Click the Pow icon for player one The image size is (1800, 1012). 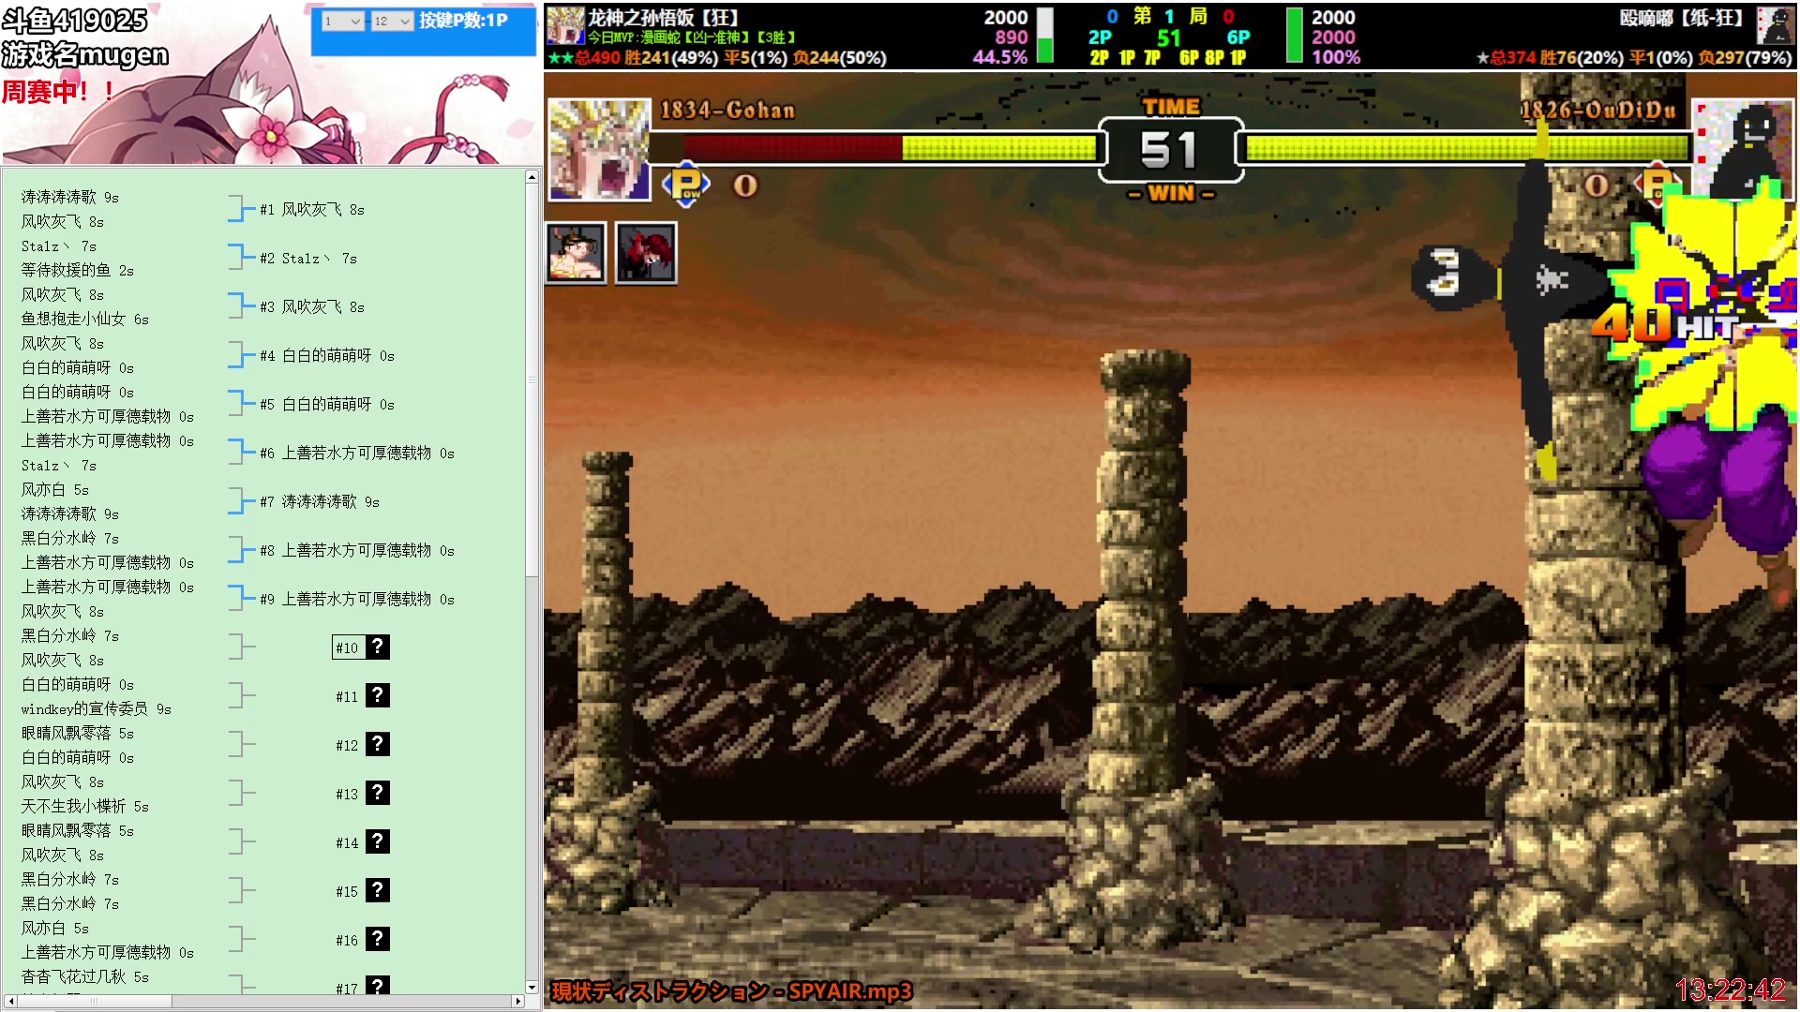click(x=686, y=185)
